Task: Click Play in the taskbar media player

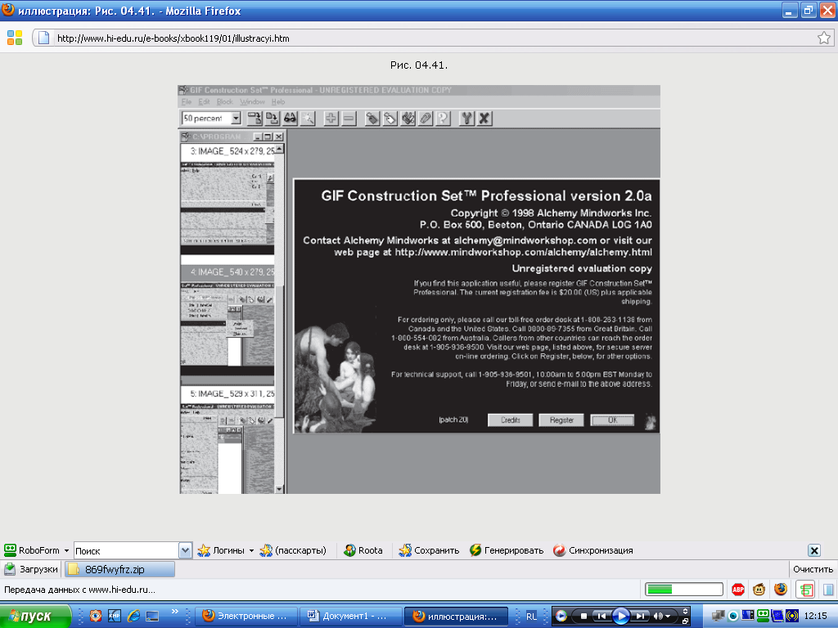Action: [x=620, y=616]
